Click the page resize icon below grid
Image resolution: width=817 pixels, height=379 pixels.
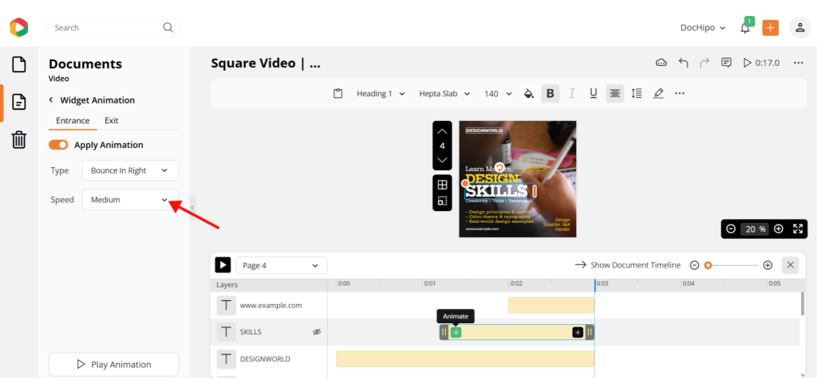[x=442, y=201]
